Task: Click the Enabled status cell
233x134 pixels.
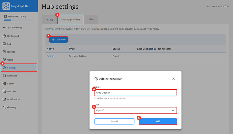Action: pyautogui.click(x=117, y=56)
